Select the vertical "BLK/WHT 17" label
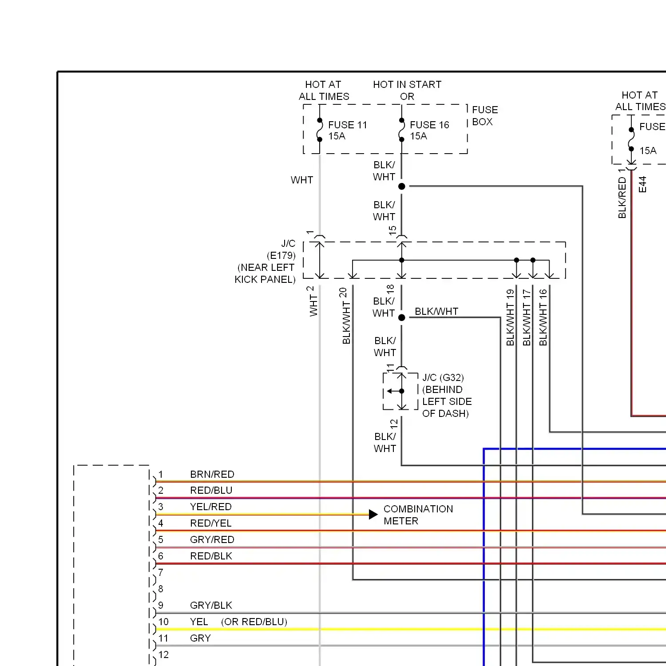Image resolution: width=666 pixels, height=666 pixels. (527, 317)
